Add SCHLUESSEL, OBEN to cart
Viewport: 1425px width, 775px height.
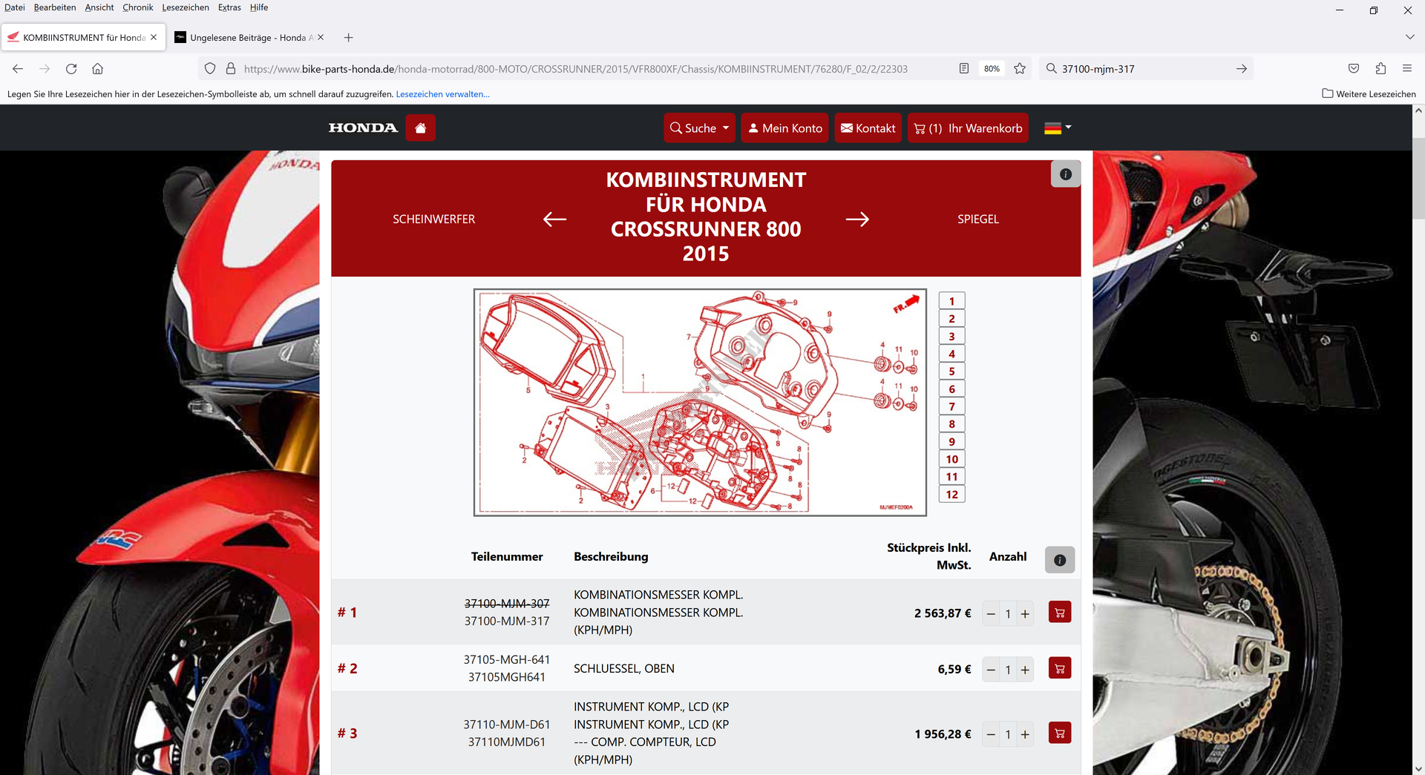click(1059, 669)
